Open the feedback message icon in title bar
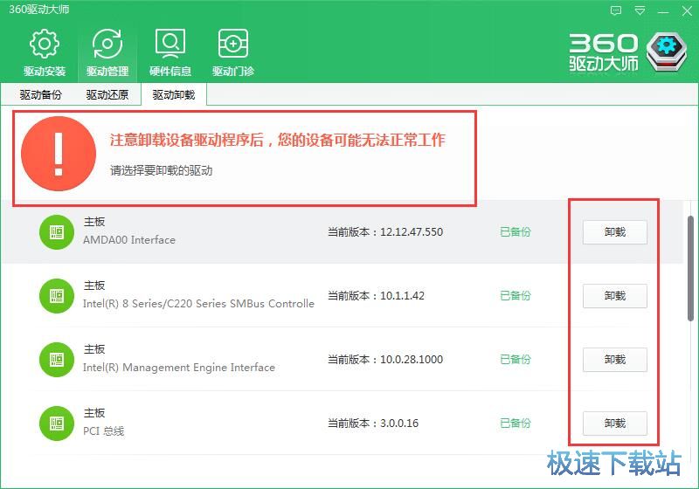 pyautogui.click(x=616, y=10)
